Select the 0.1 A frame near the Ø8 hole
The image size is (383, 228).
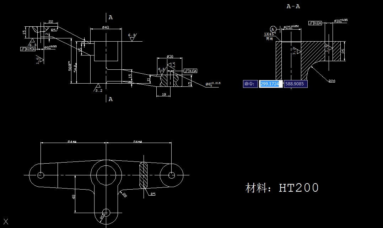coord(190,71)
